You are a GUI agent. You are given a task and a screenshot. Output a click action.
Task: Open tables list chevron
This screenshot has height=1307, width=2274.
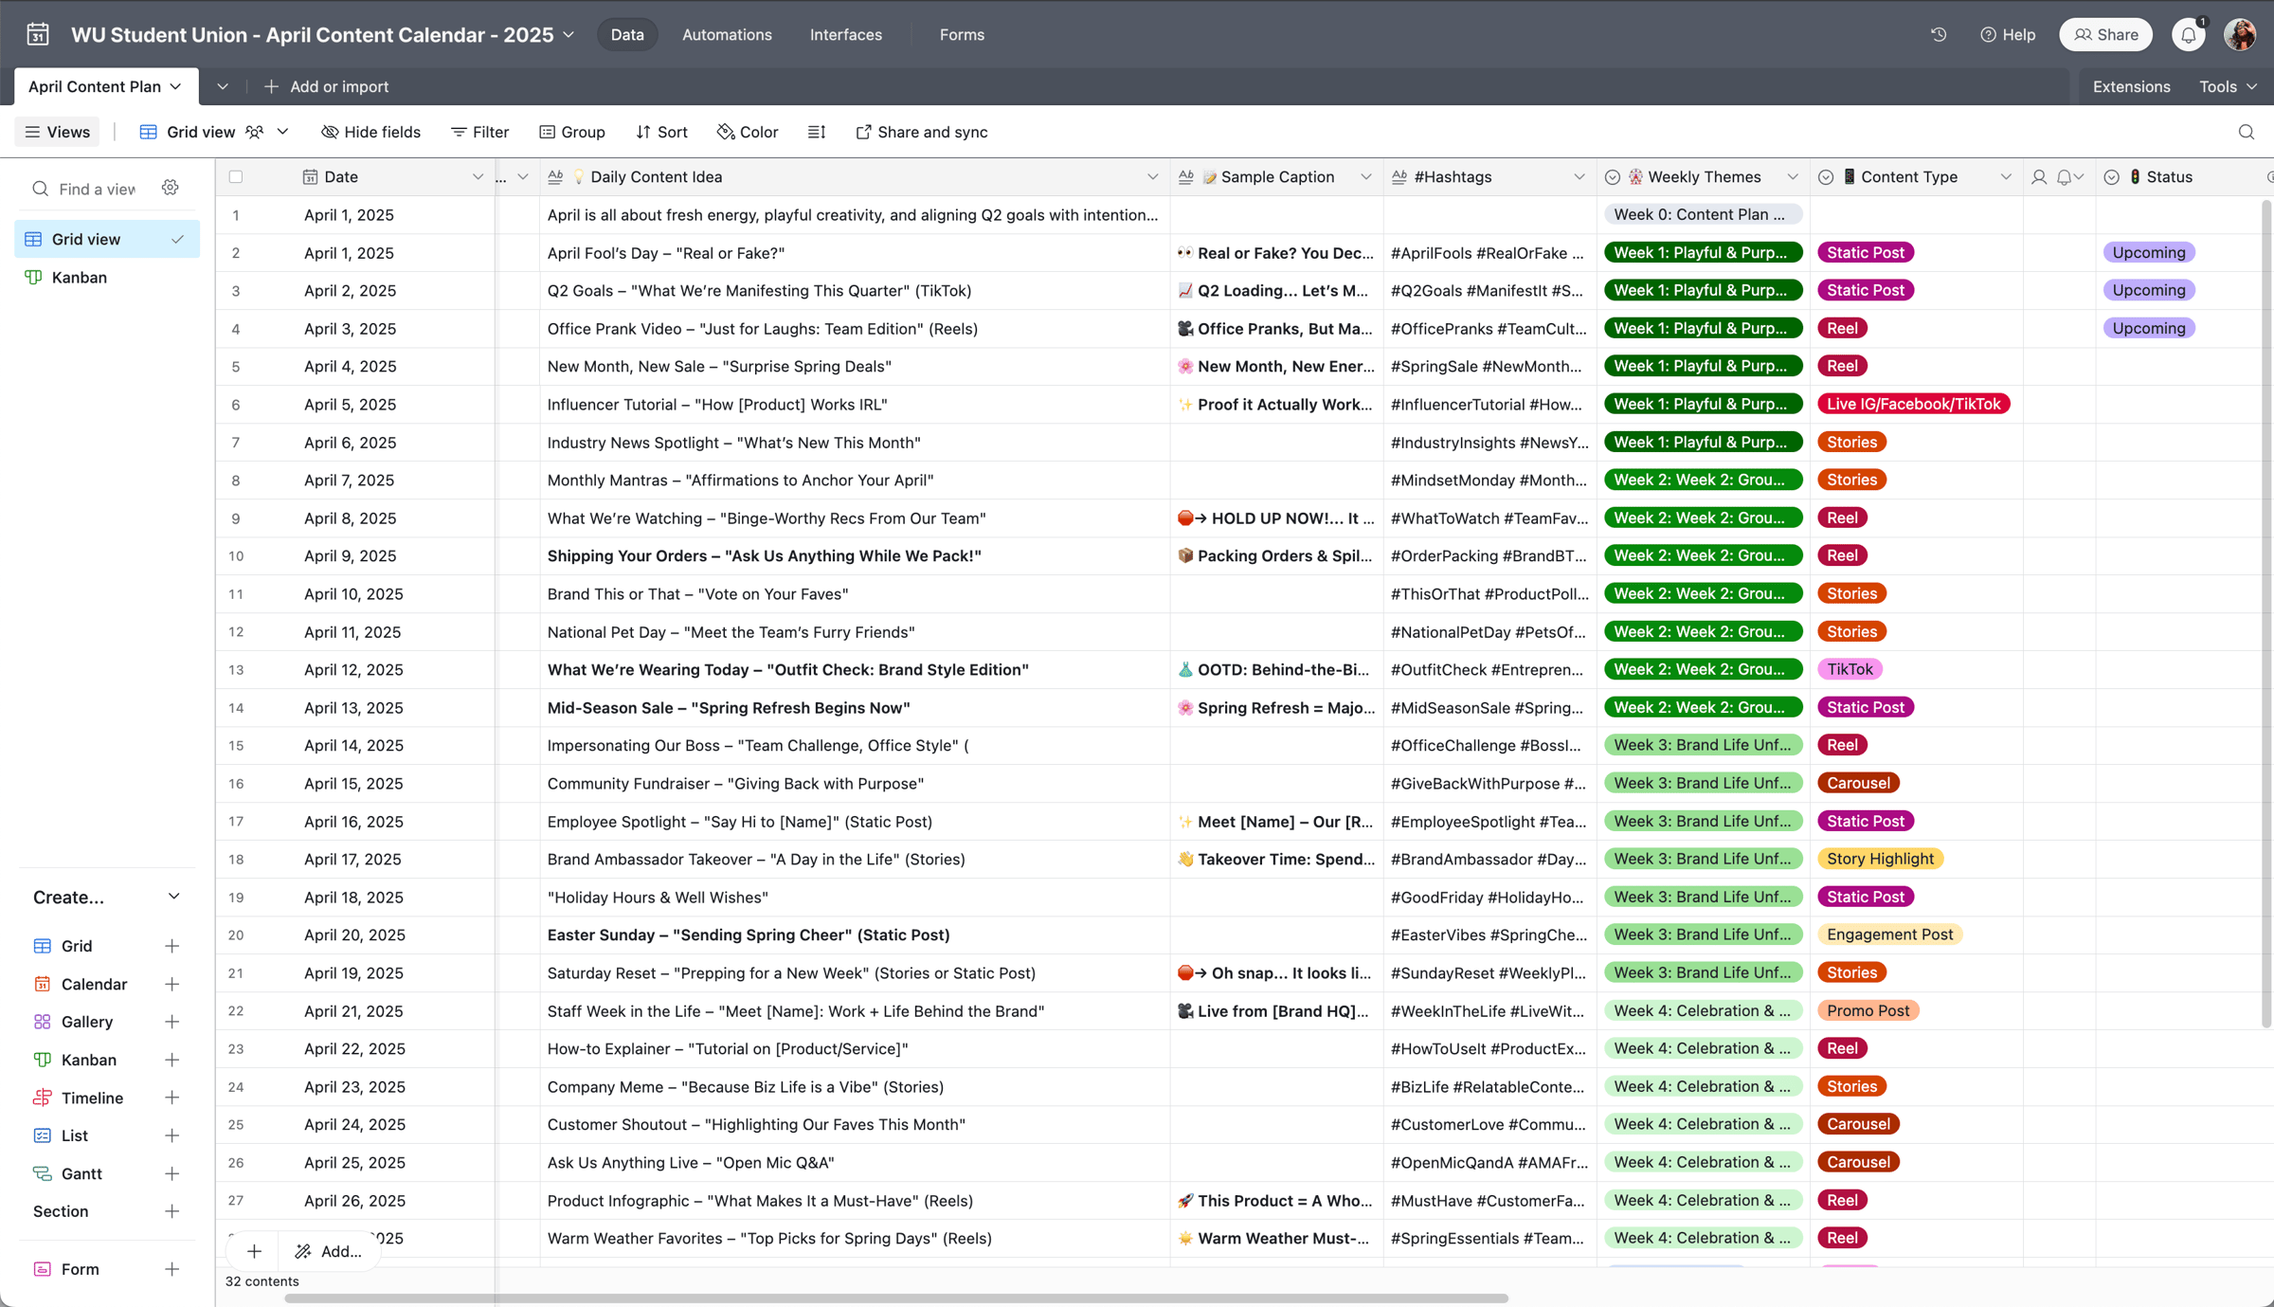tap(223, 86)
